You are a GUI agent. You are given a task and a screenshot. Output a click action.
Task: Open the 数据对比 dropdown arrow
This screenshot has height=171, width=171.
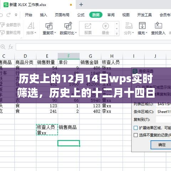coord(76,33)
